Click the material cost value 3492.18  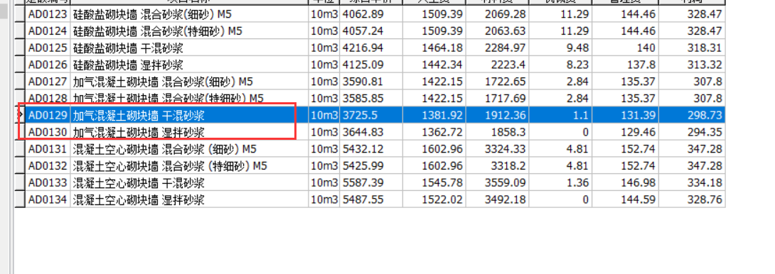point(505,199)
